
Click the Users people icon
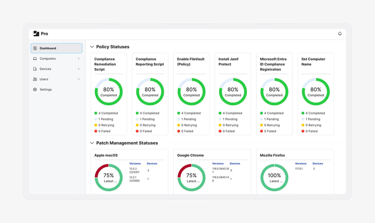point(35,79)
